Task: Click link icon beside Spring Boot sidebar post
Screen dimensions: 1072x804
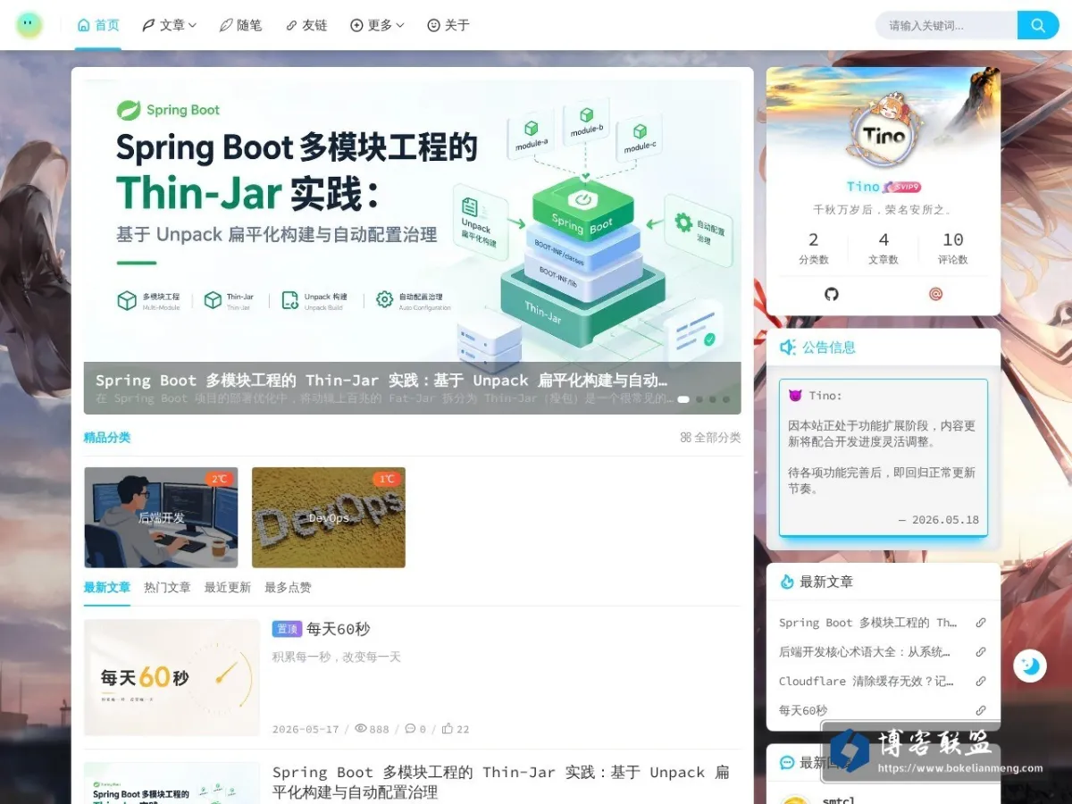Action: point(981,623)
